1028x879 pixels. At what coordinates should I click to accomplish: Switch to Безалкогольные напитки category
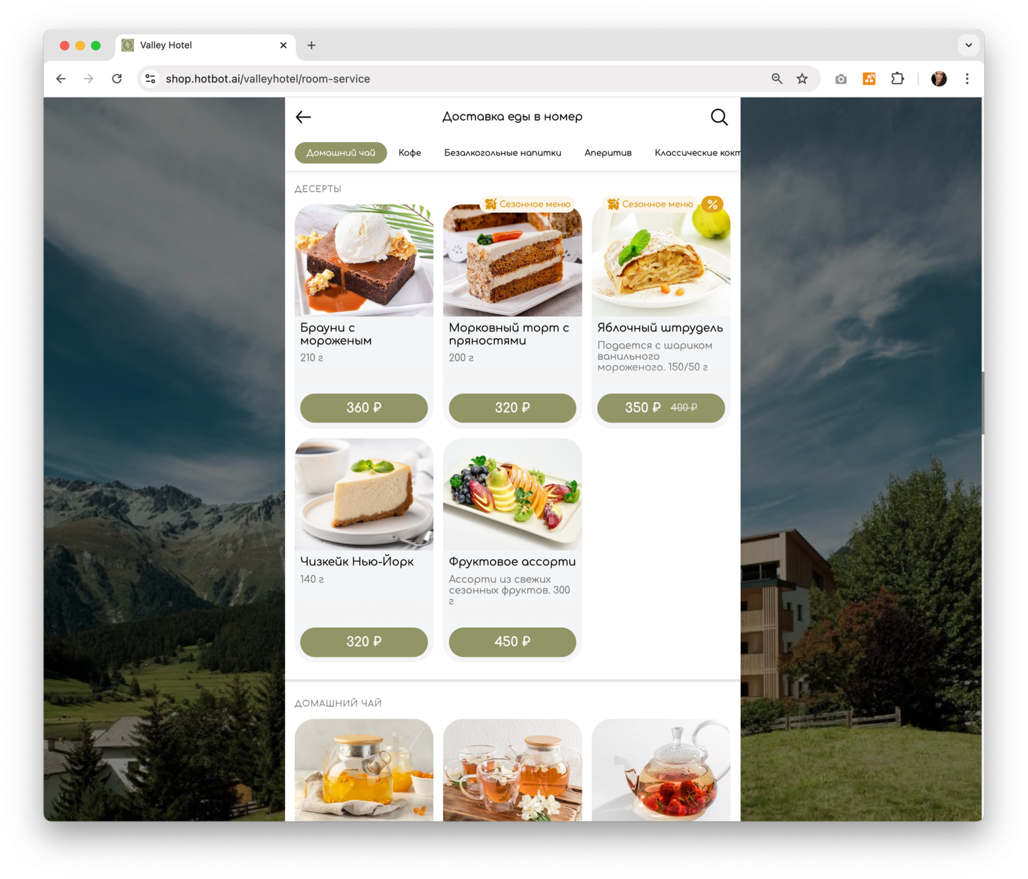pyautogui.click(x=502, y=153)
